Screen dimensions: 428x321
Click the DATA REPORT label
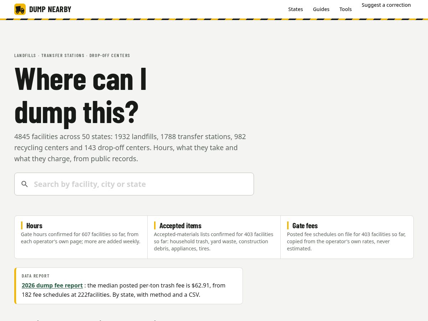[x=36, y=276]
